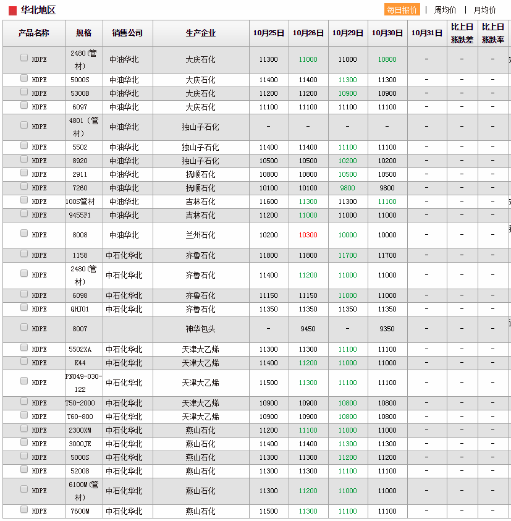Click spec cell PN049-030-122

(84, 383)
